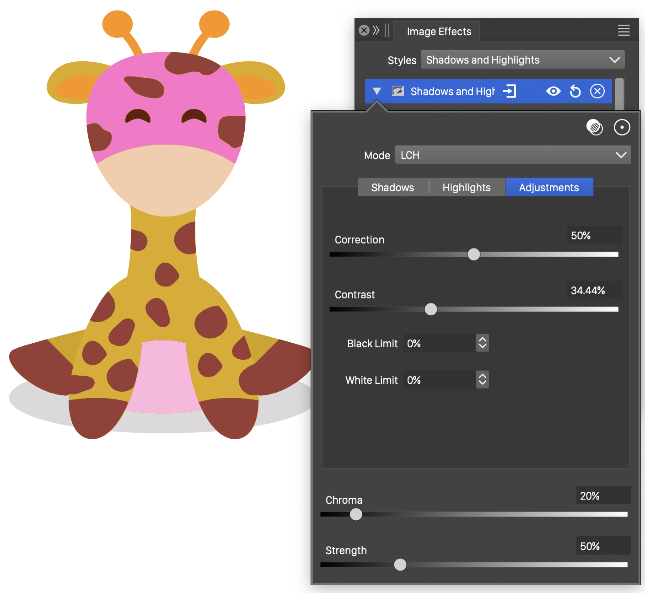The height and width of the screenshot is (593, 645).
Task: Select the Adjustments tab
Action: pyautogui.click(x=549, y=188)
